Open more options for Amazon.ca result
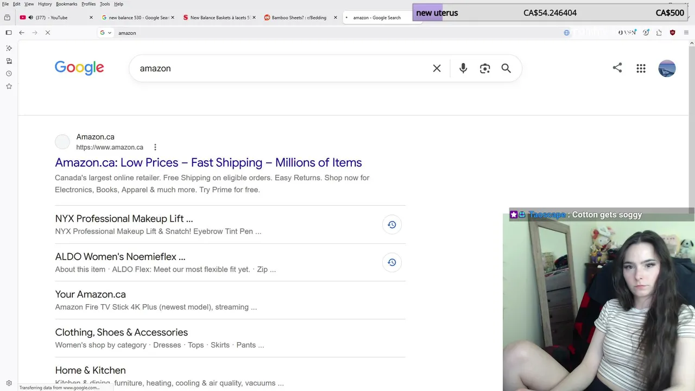The height and width of the screenshot is (391, 695). (x=155, y=147)
